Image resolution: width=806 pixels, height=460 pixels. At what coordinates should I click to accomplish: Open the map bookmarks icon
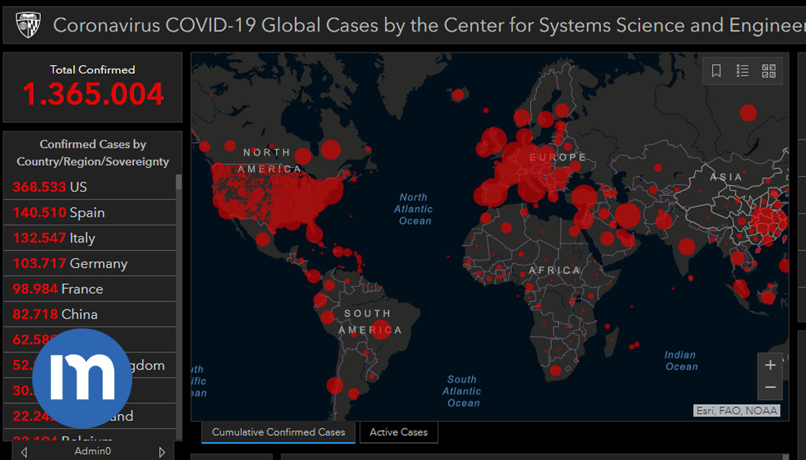[x=717, y=71]
